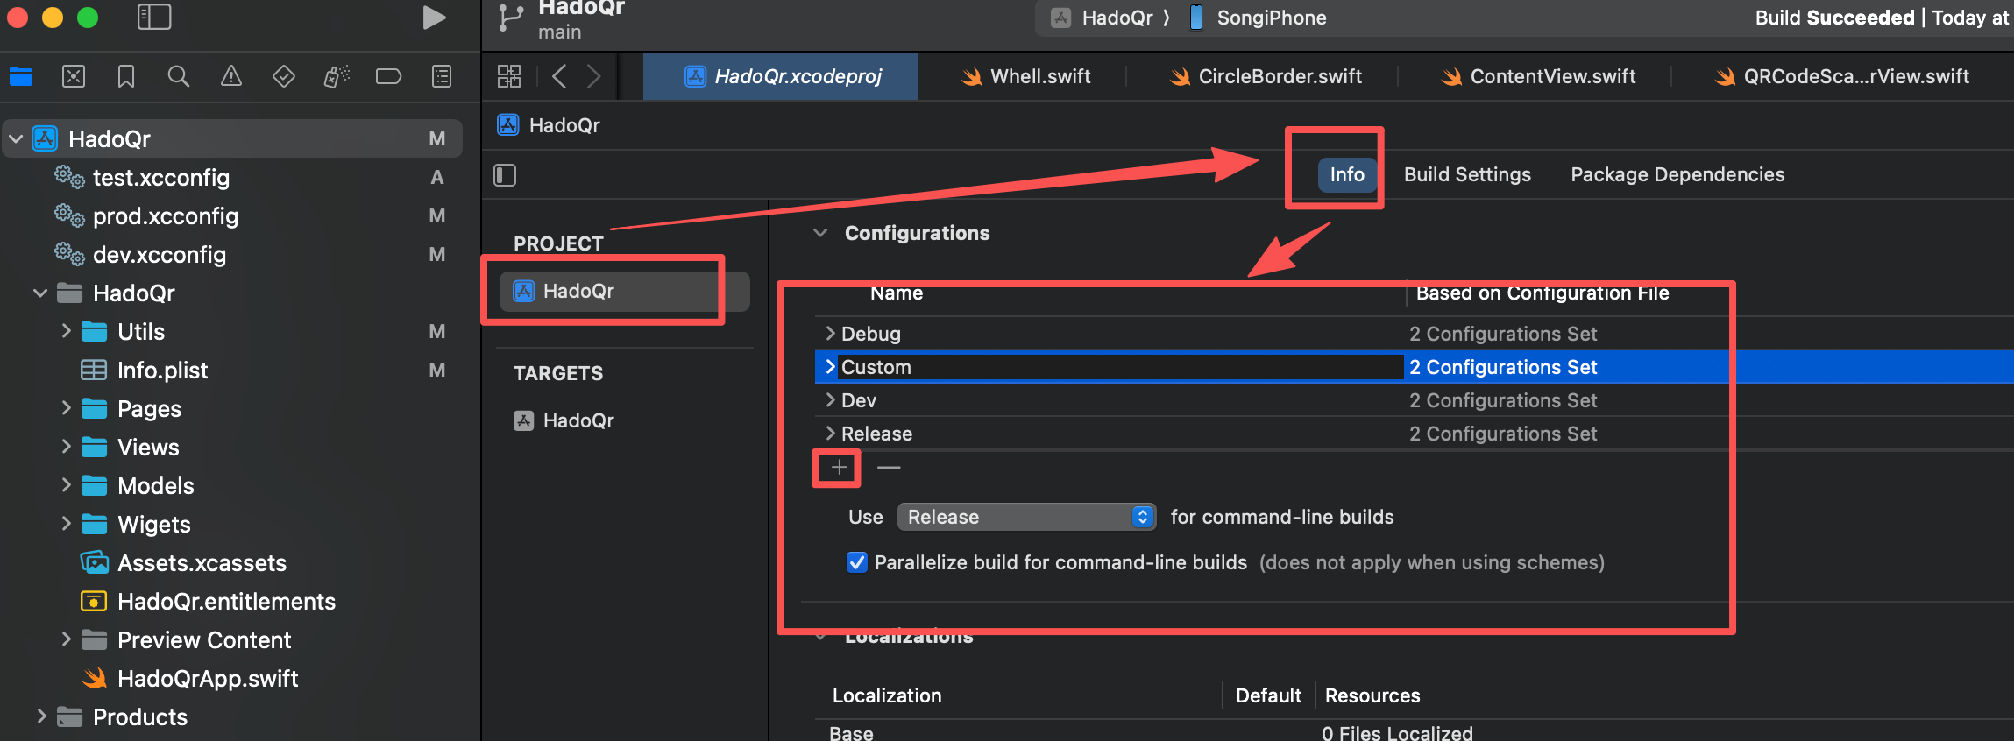Expand the Release configuration row
This screenshot has width=2014, height=741.
[x=830, y=434]
